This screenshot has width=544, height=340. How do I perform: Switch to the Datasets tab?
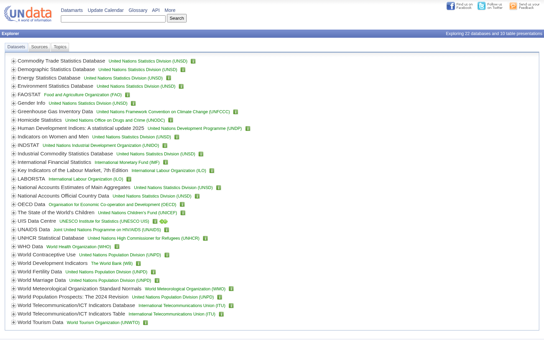point(16,47)
